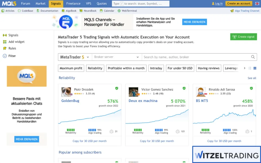Image resolution: width=261 pixels, height=163 pixels.
Task: Open the Broker server dropdown
Action: (117, 57)
